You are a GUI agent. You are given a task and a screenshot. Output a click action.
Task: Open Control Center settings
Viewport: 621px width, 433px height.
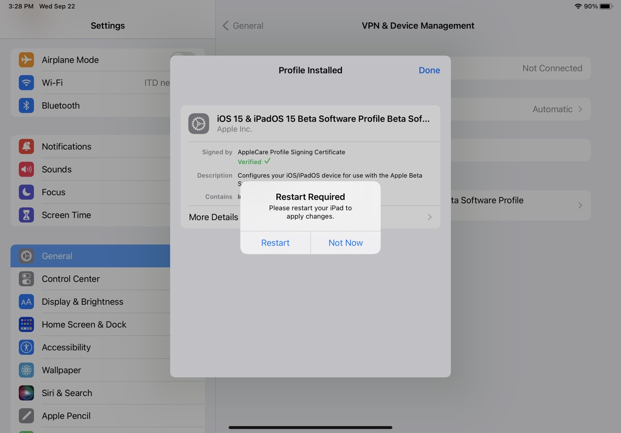coord(108,279)
